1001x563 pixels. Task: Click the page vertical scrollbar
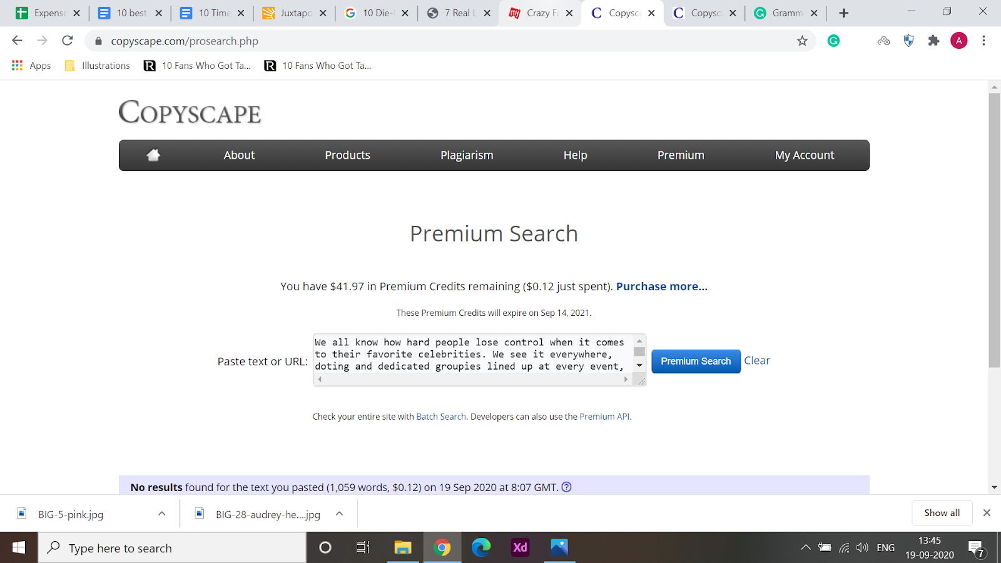click(x=994, y=230)
